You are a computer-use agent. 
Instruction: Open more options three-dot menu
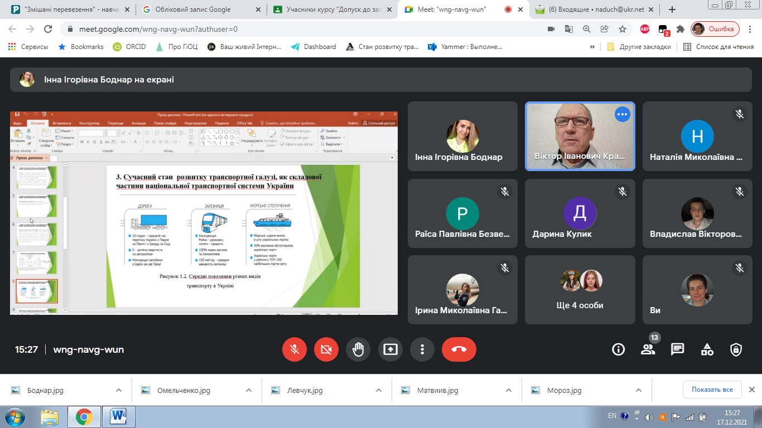point(422,349)
